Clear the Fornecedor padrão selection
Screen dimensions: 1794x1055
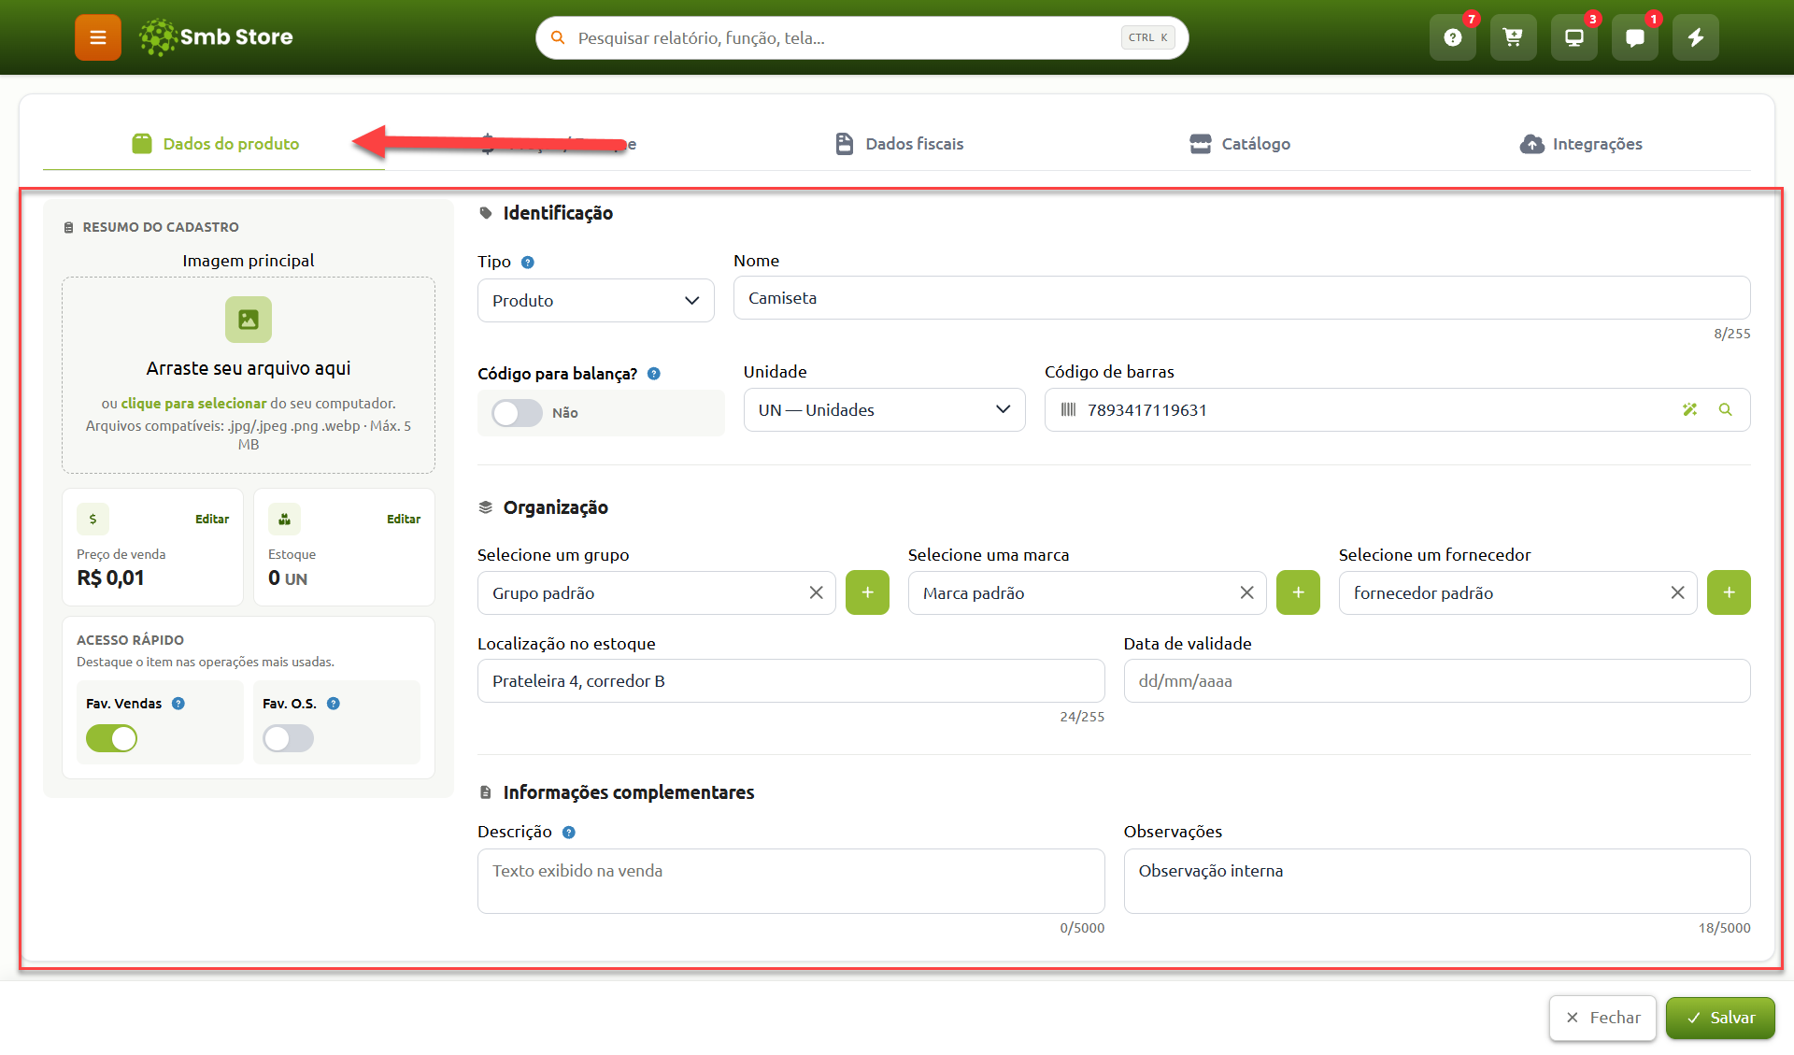1677,592
